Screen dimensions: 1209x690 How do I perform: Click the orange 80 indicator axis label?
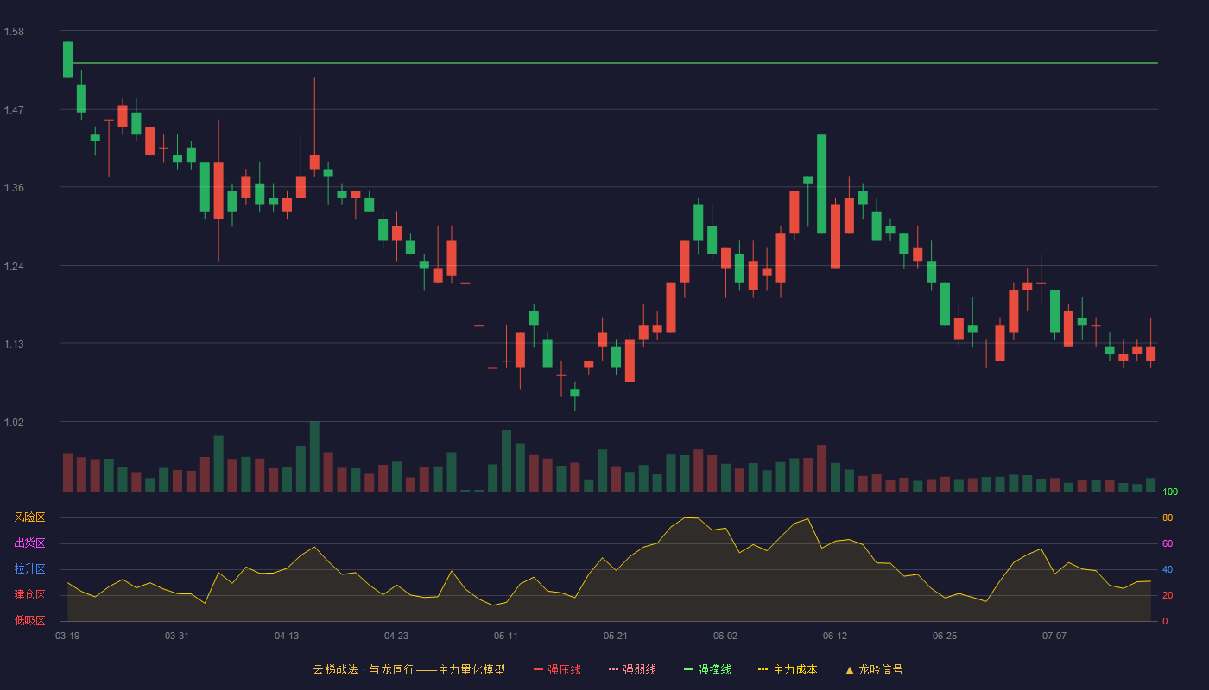[1168, 517]
